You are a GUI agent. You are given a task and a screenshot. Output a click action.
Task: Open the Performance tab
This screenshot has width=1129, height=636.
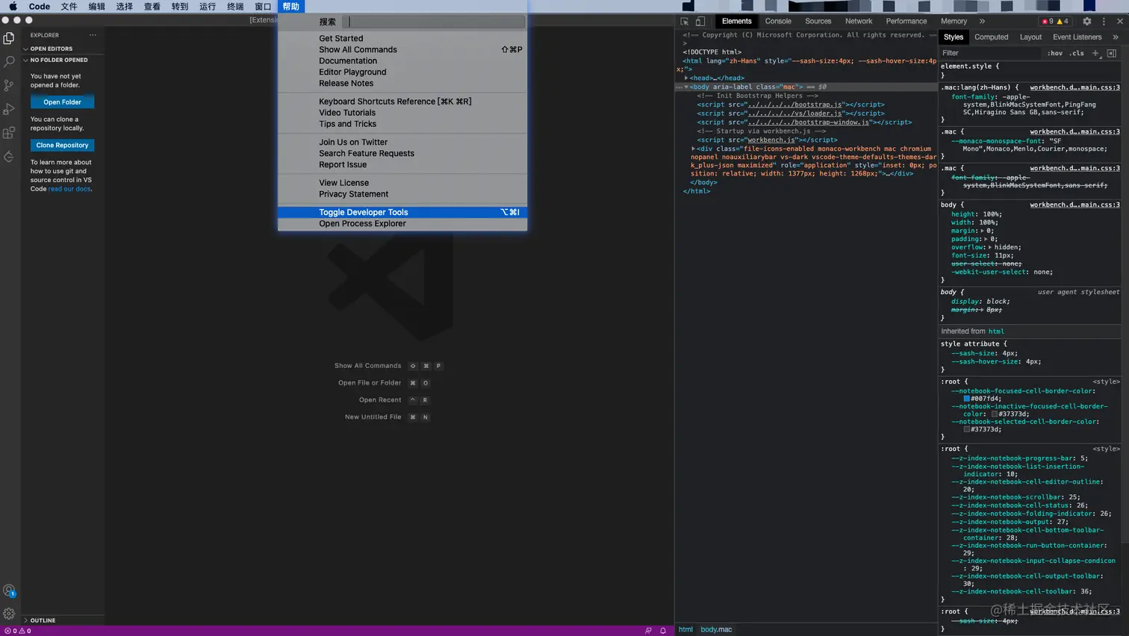[x=906, y=22]
